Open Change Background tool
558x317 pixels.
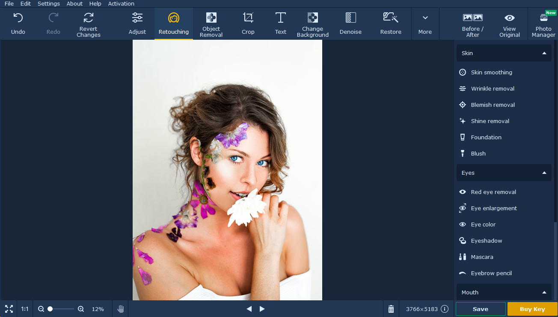tap(313, 23)
